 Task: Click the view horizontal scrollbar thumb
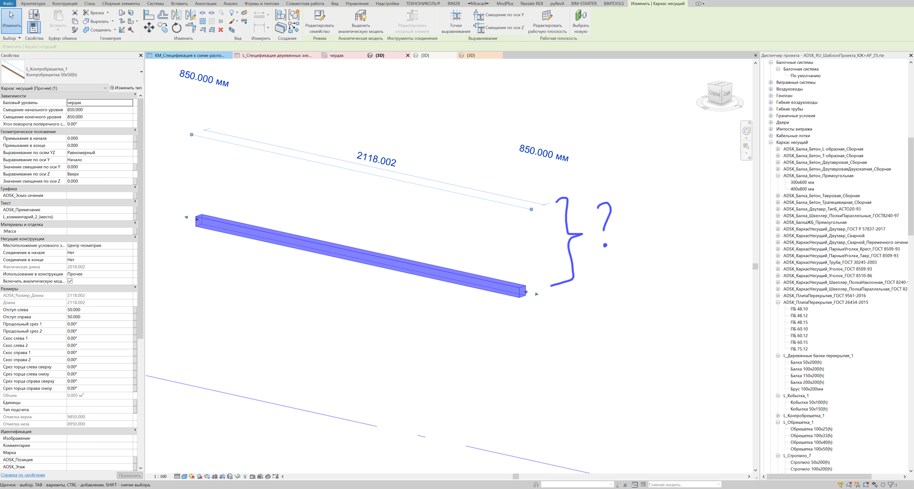point(515,476)
